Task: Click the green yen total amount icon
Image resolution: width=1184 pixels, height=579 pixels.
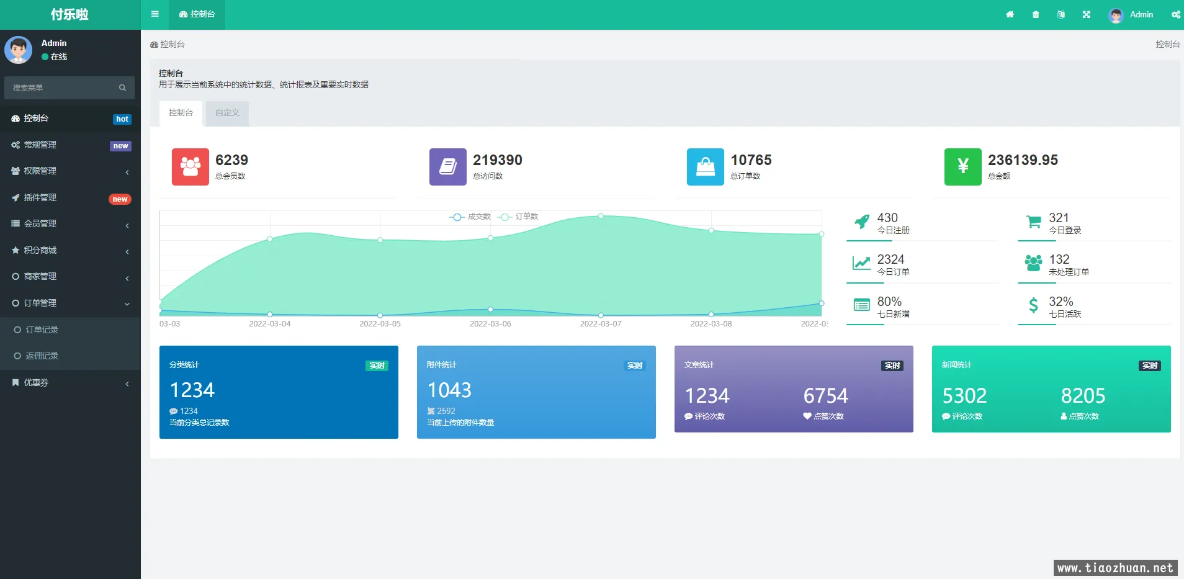Action: pyautogui.click(x=962, y=166)
